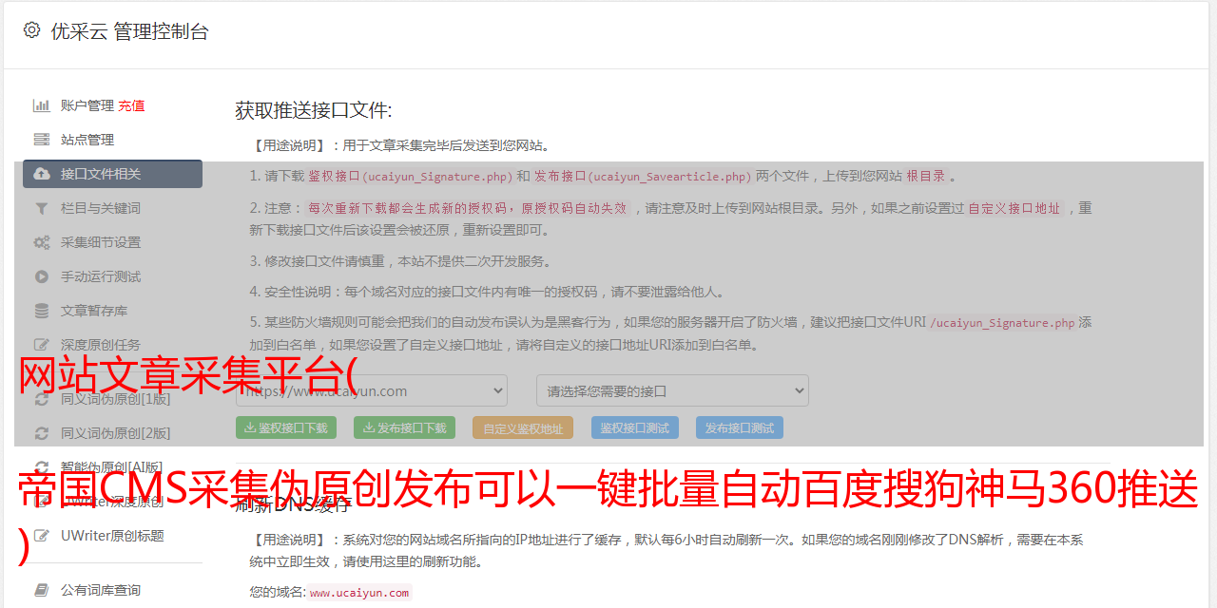1217x608 pixels.
Task: Click the play icon for 手动运行测试
Action: point(42,276)
